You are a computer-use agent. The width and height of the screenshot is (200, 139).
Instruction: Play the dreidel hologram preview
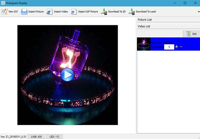(67, 75)
